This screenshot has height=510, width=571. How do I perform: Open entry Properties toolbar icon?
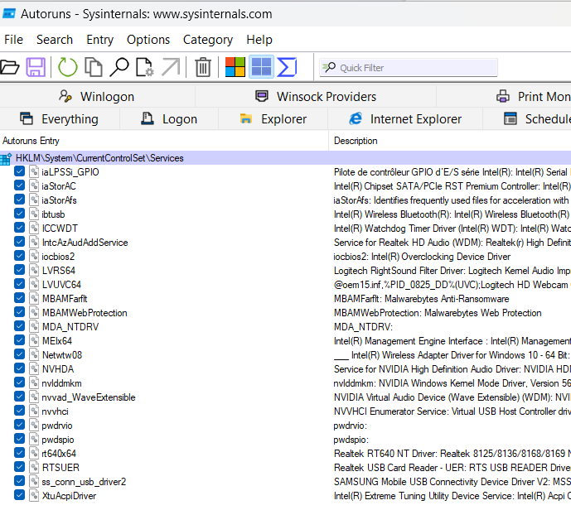coord(144,67)
